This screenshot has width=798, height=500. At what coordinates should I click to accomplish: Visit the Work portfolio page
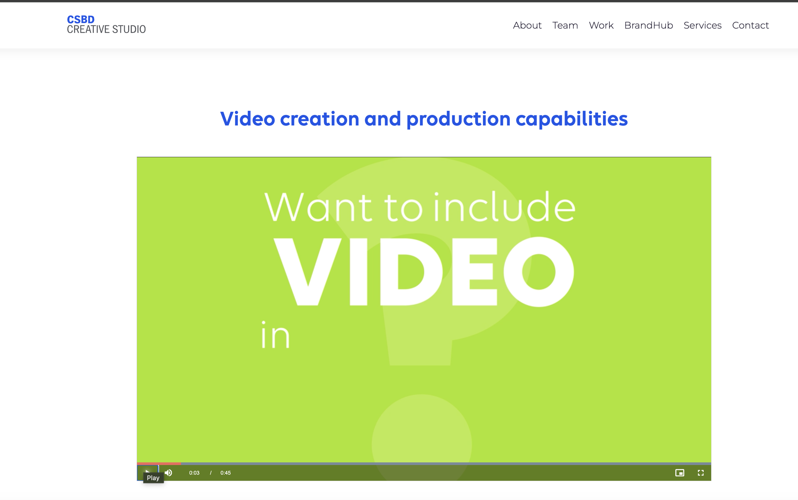pos(601,25)
